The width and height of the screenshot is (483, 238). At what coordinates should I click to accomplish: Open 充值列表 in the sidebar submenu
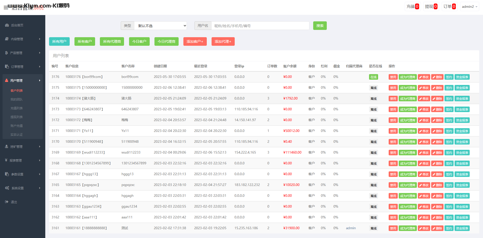point(17,108)
